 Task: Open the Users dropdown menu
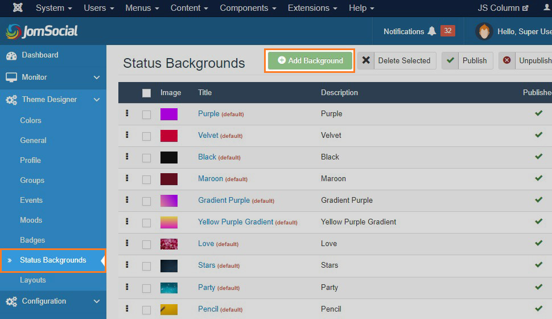click(x=98, y=8)
